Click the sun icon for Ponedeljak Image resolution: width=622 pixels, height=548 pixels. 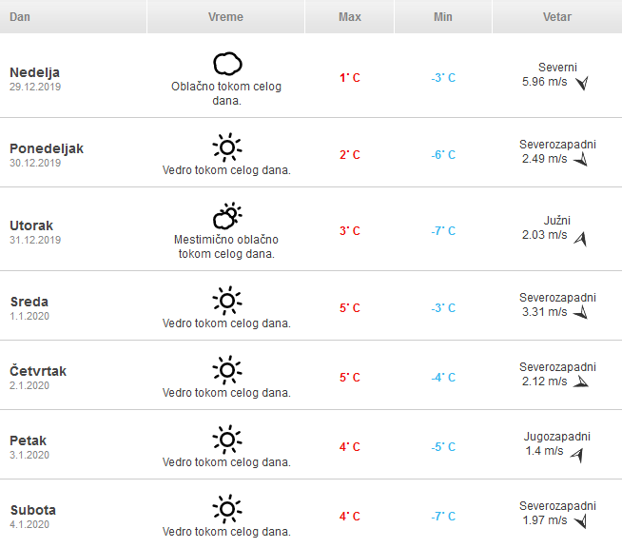click(226, 147)
